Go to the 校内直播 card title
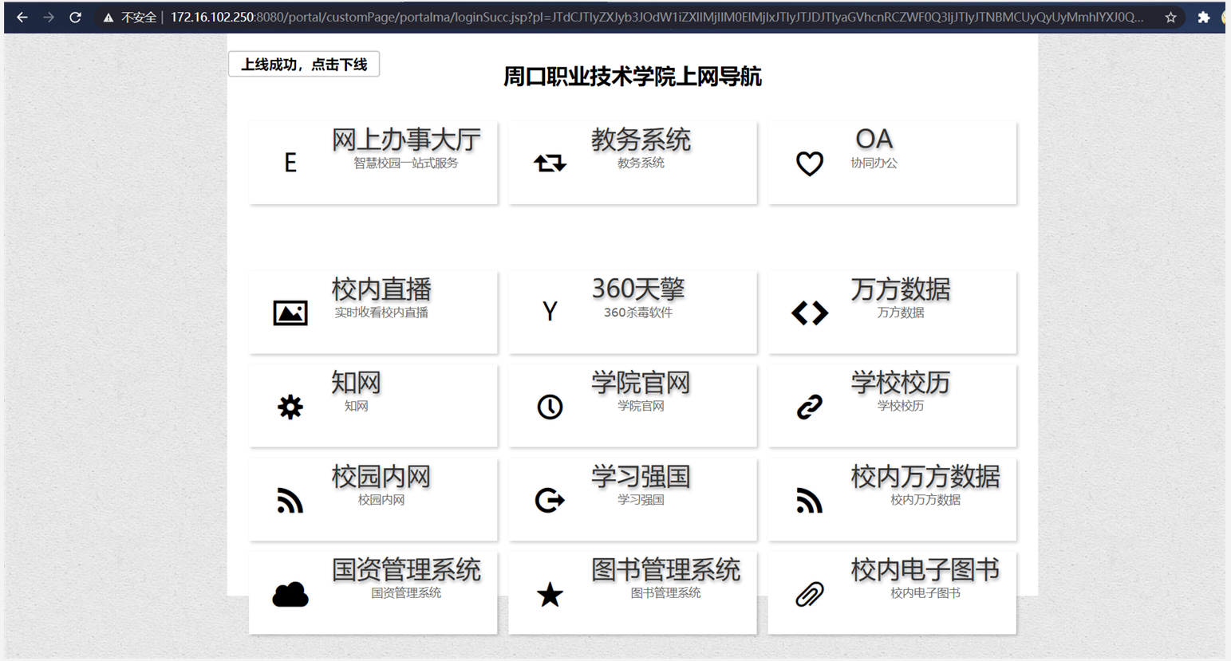The width and height of the screenshot is (1231, 661). (x=381, y=289)
